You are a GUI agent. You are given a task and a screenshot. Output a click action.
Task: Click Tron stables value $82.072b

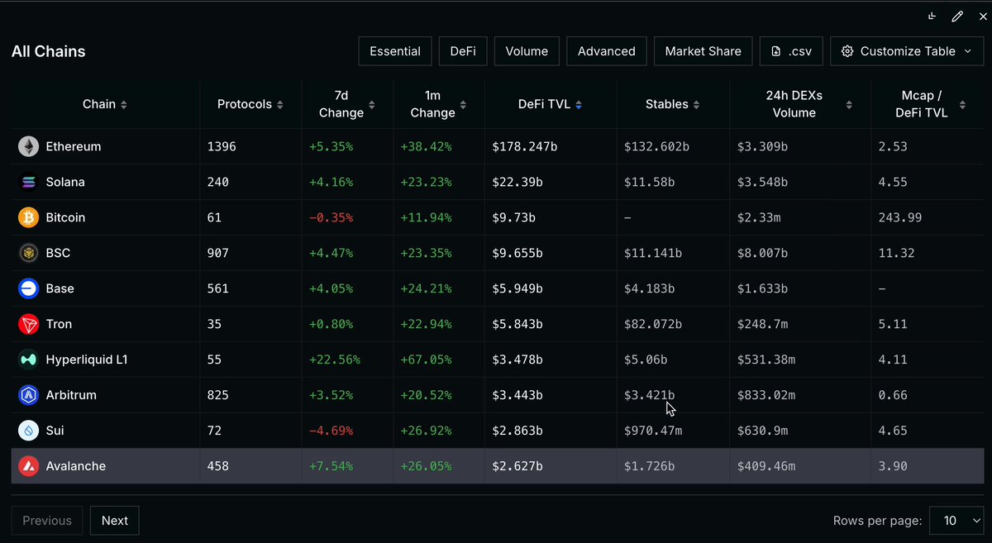pyautogui.click(x=653, y=324)
